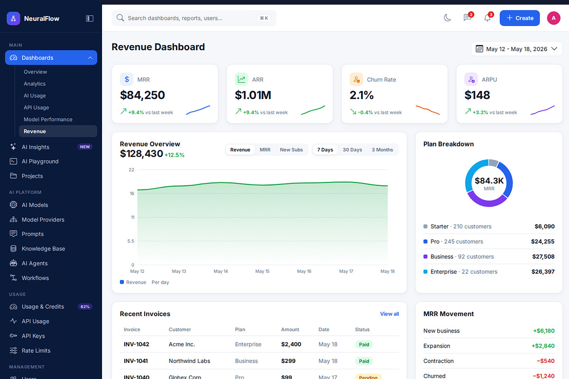Click the Workflows icon in sidebar
This screenshot has height=379, width=569.
click(x=13, y=278)
